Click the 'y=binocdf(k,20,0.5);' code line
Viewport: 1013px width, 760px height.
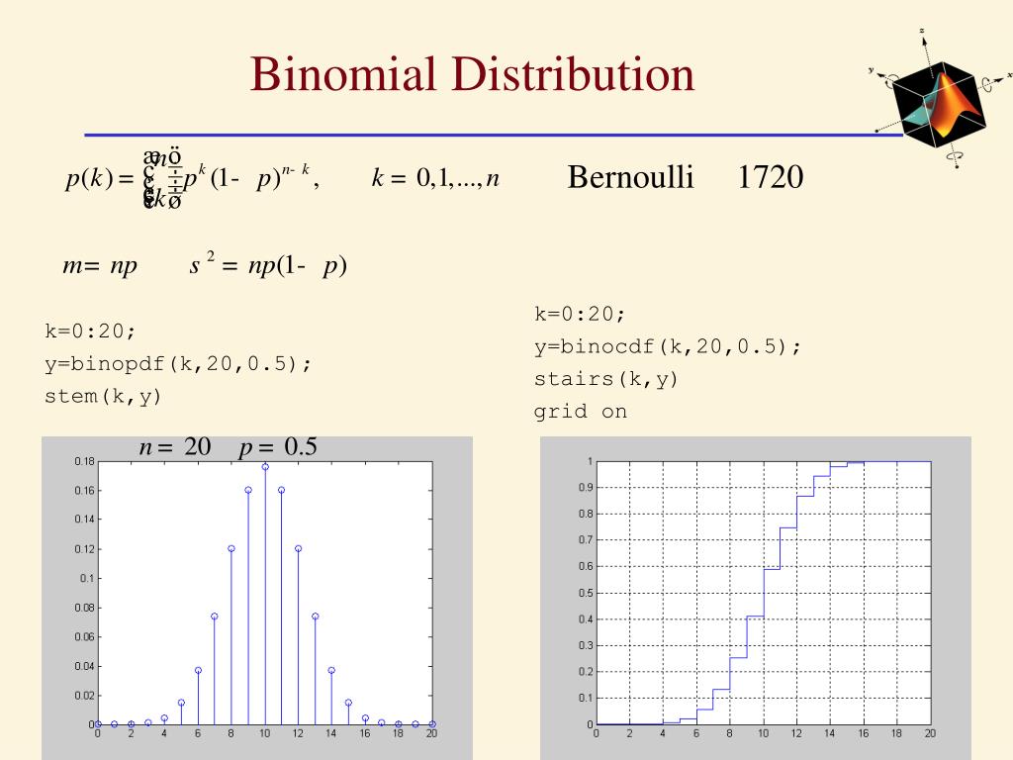pos(668,346)
